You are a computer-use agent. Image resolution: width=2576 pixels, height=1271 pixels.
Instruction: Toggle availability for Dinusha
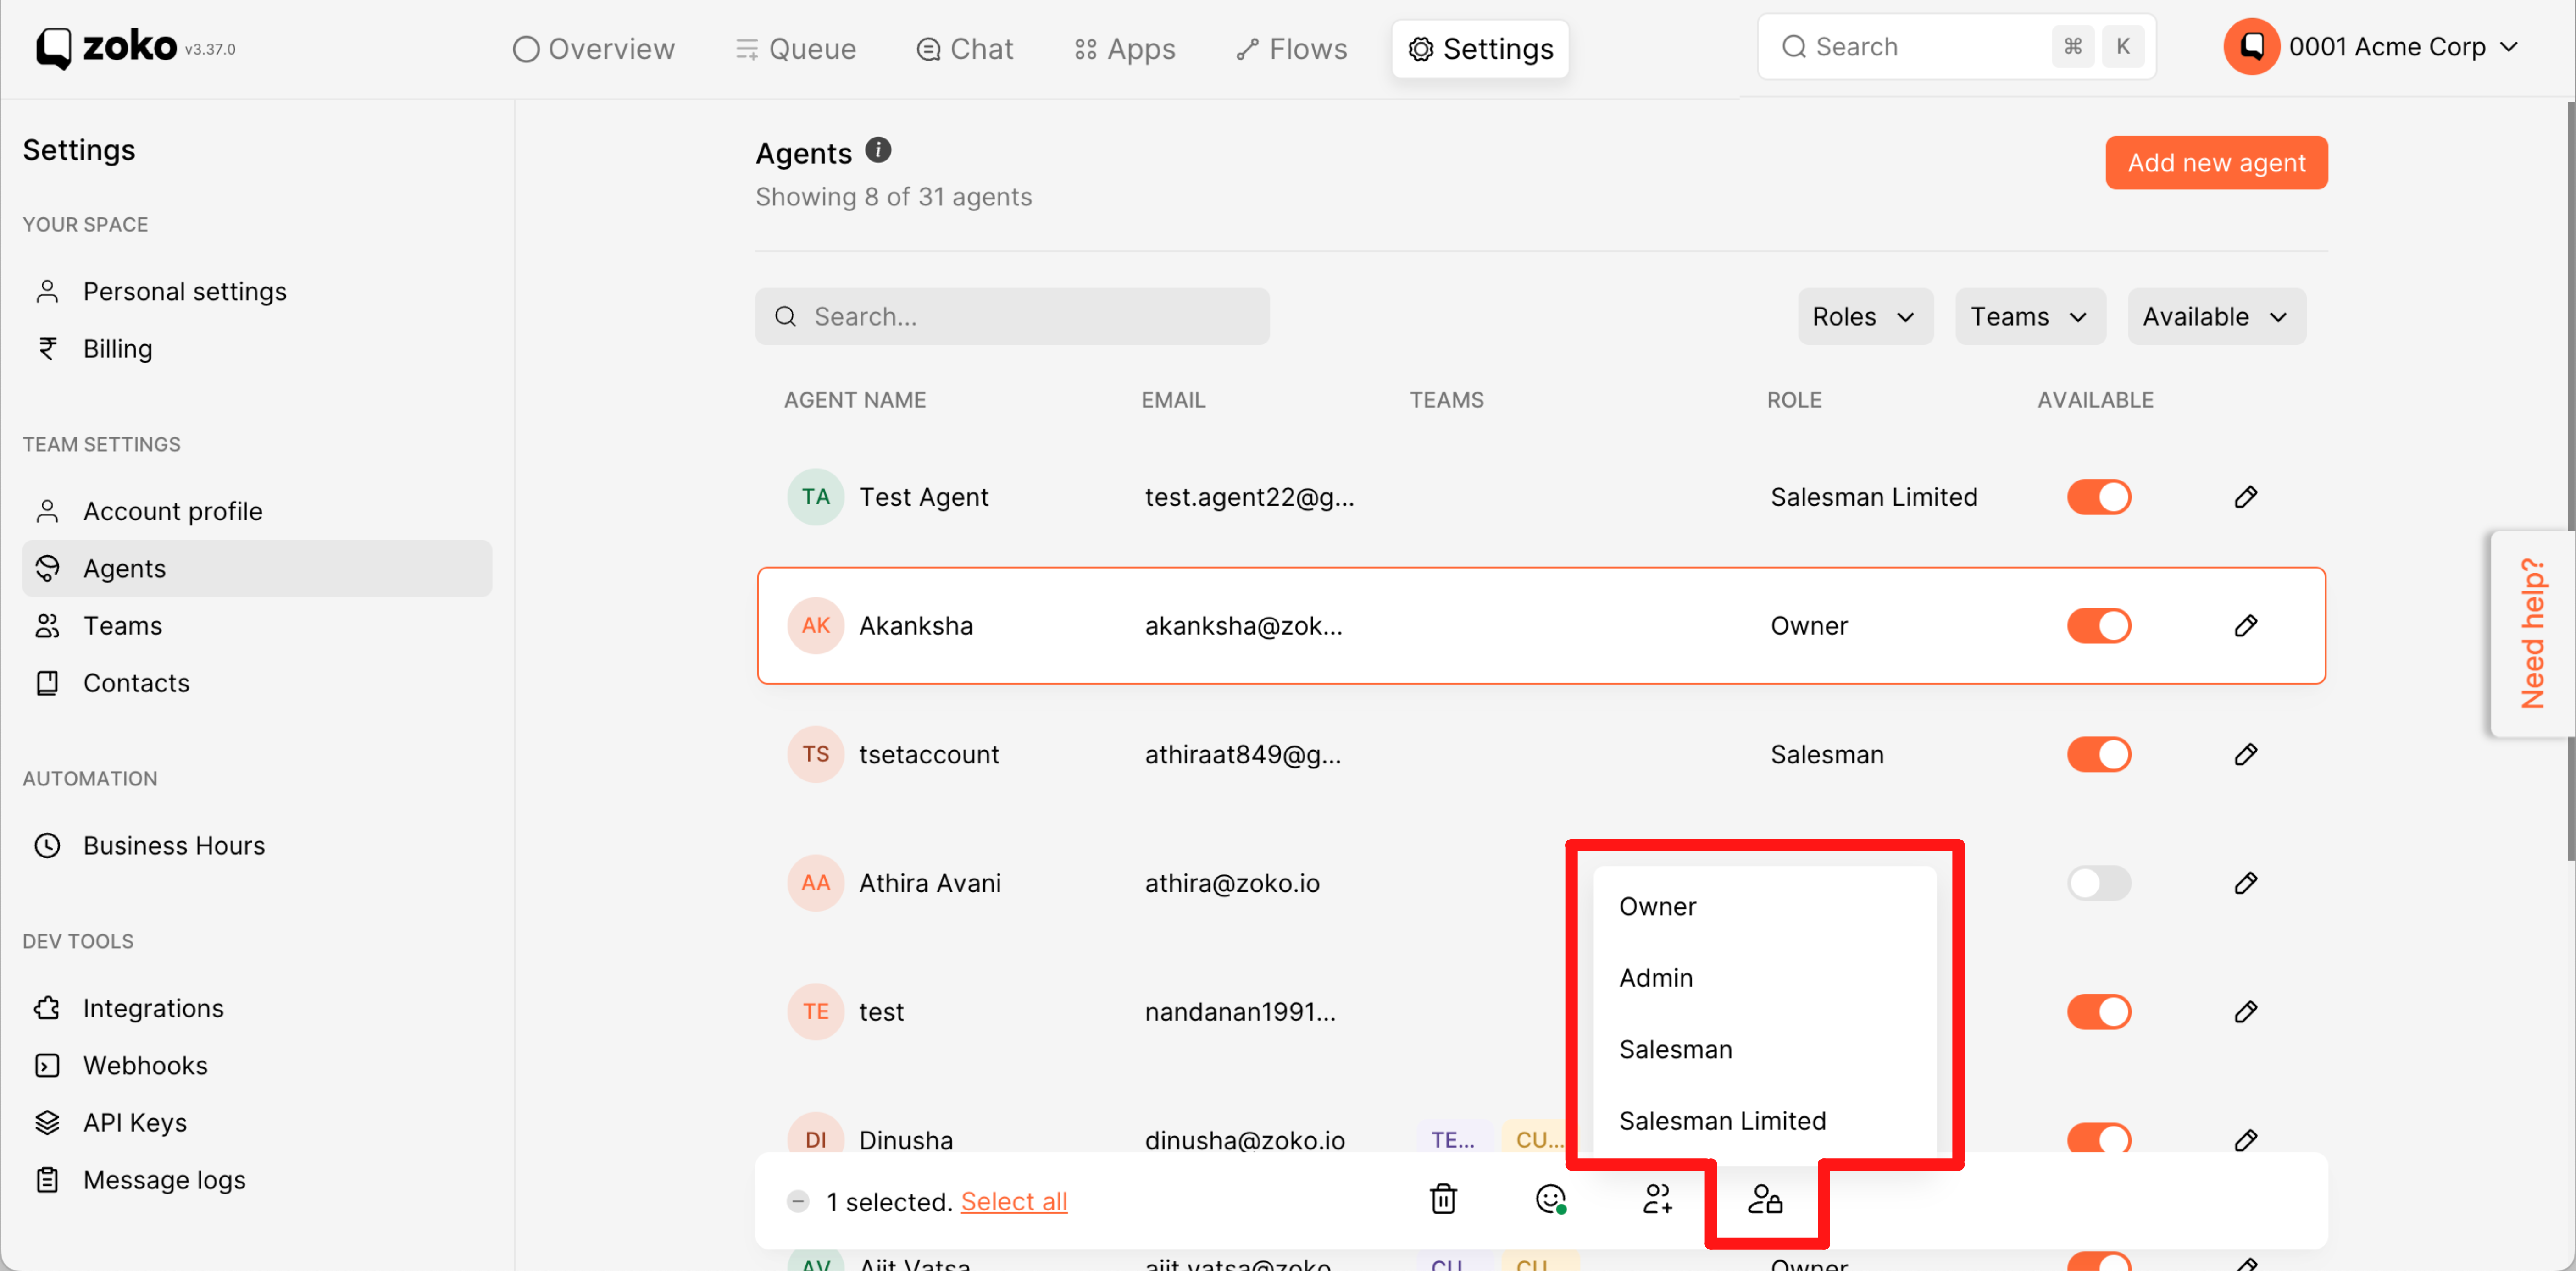pos(2099,1138)
